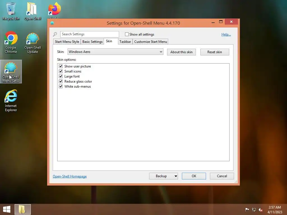287x215 pixels.
Task: Open the Backup button dropdown arrow
Action: (x=175, y=176)
